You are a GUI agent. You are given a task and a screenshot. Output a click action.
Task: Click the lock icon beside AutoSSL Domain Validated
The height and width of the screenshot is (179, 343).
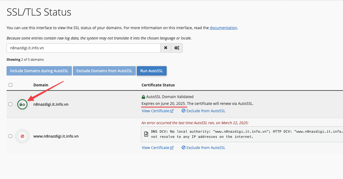[x=143, y=97]
